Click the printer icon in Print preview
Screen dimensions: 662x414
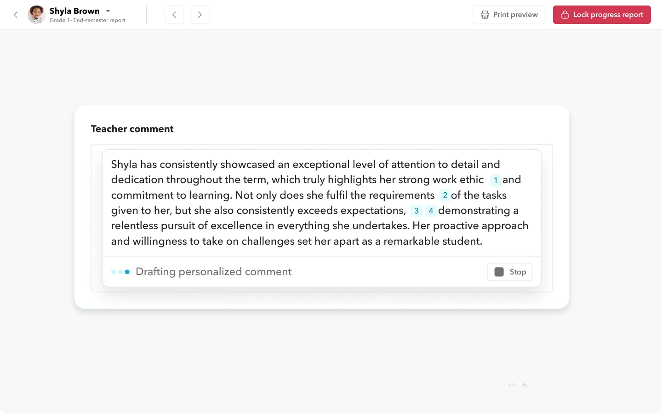[x=485, y=15]
